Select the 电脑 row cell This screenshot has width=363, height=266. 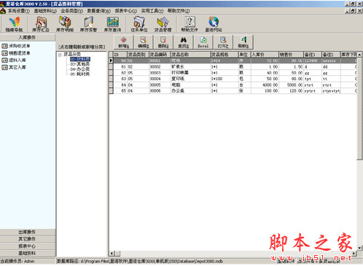[x=190, y=85]
